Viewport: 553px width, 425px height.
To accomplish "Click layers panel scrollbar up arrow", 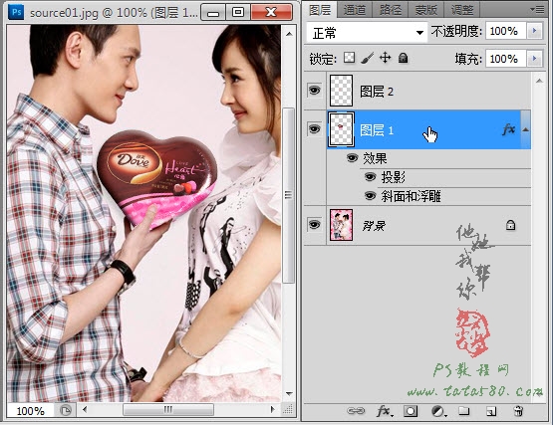I will tap(539, 81).
